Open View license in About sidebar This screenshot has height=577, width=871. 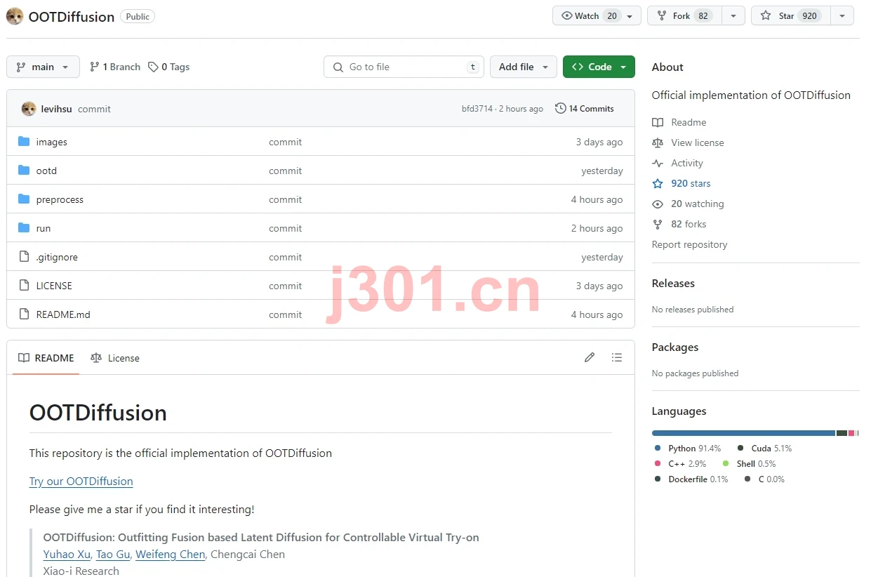697,142
